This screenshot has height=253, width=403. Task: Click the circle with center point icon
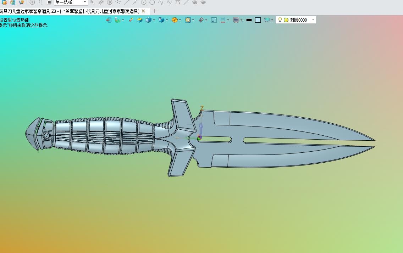(144, 2)
